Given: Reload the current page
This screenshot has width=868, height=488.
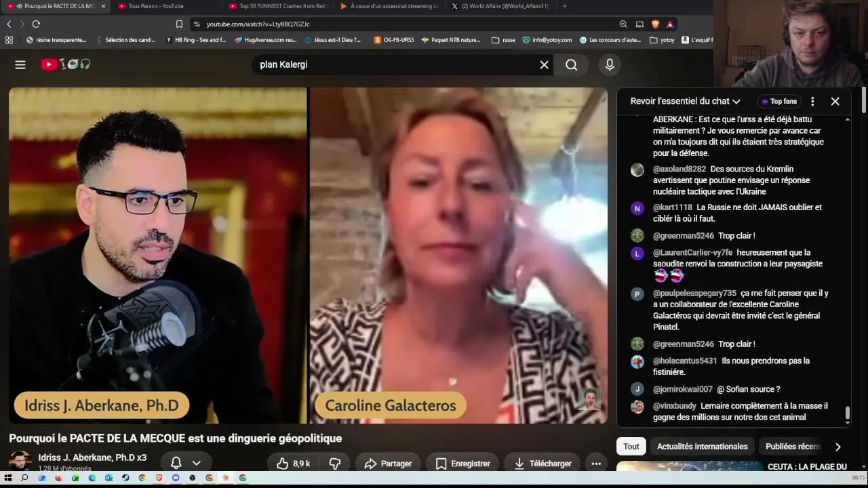Looking at the screenshot, I should [36, 24].
